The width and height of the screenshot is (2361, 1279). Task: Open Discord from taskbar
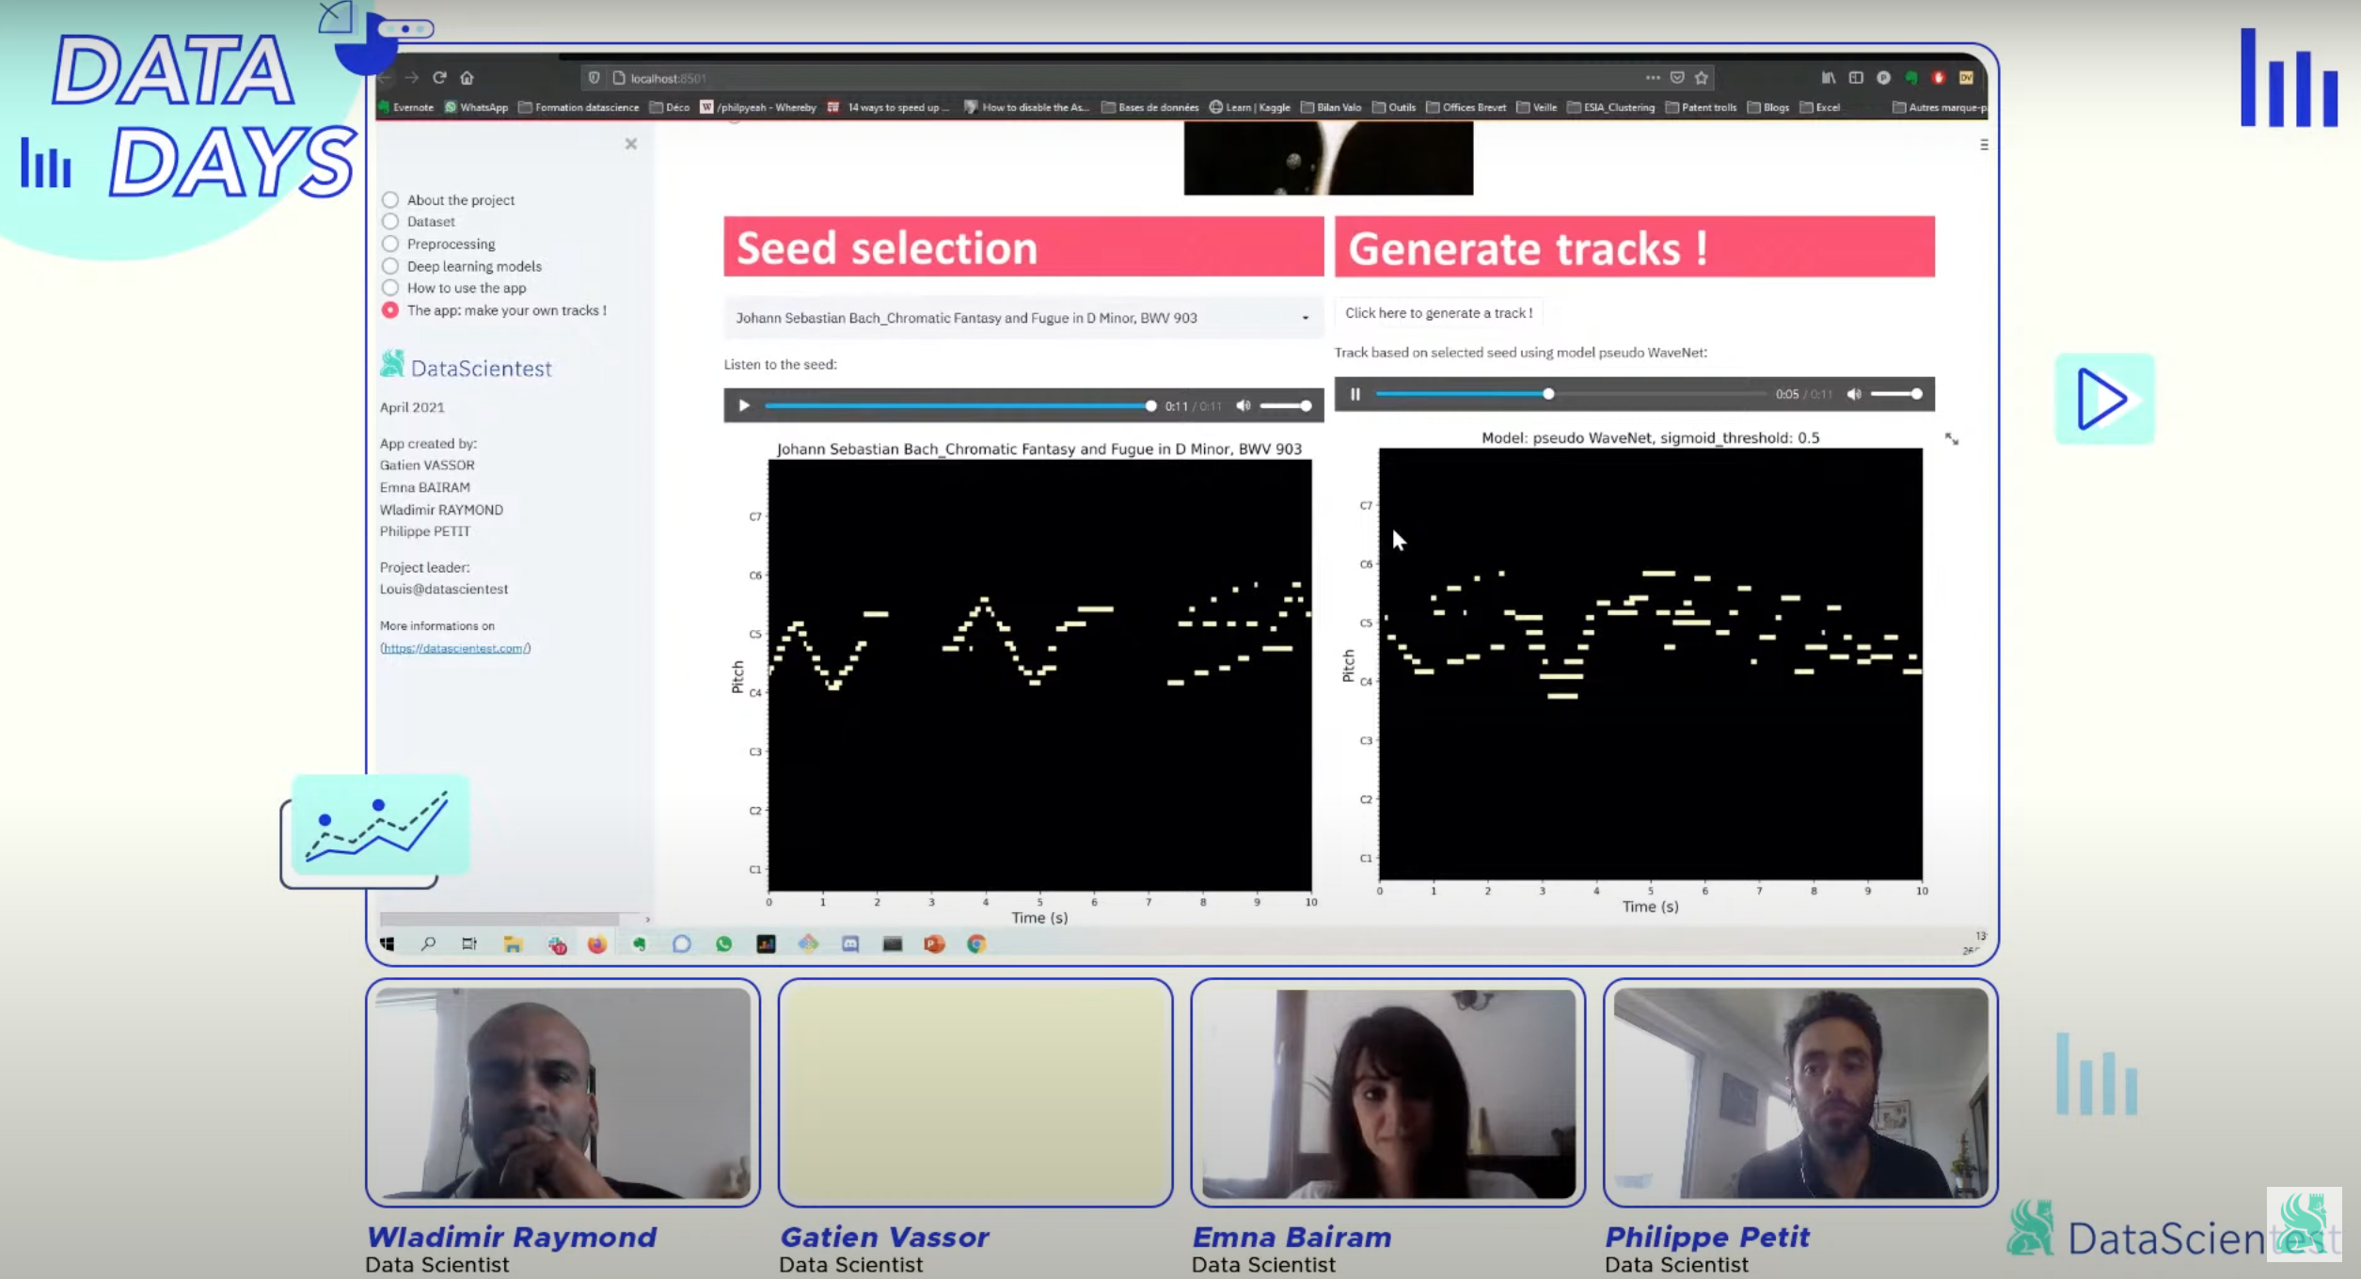(850, 943)
